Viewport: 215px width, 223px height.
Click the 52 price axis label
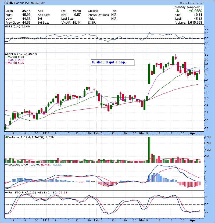click(206, 55)
